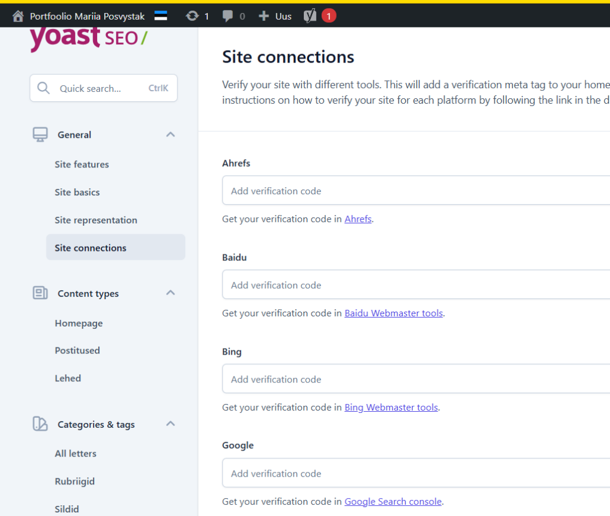
Task: Open the Yoast icon in admin bar
Action: 310,16
